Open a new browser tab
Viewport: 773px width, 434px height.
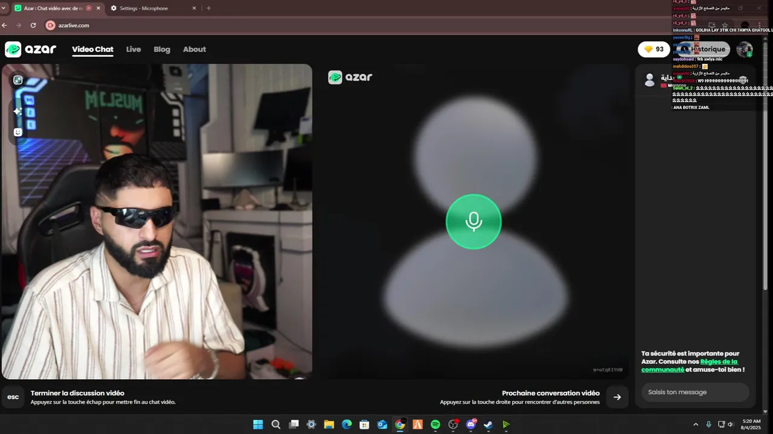pyautogui.click(x=208, y=8)
